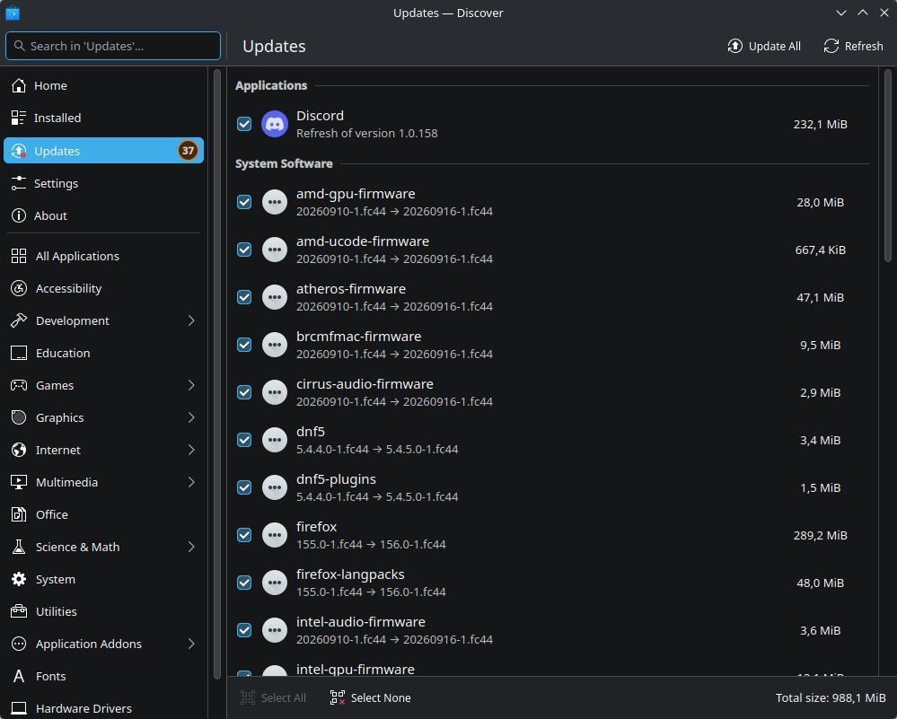Select the Office category
The height and width of the screenshot is (719, 897).
point(103,515)
